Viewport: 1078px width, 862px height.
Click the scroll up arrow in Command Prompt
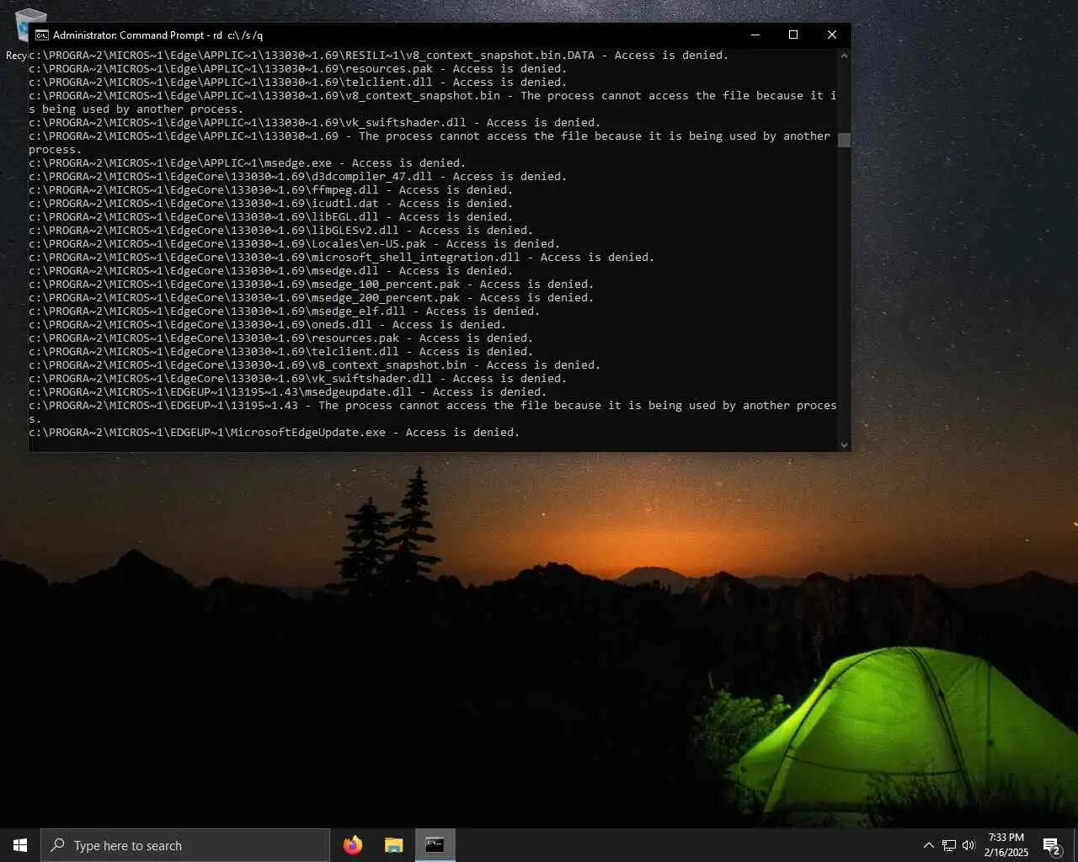coord(844,56)
